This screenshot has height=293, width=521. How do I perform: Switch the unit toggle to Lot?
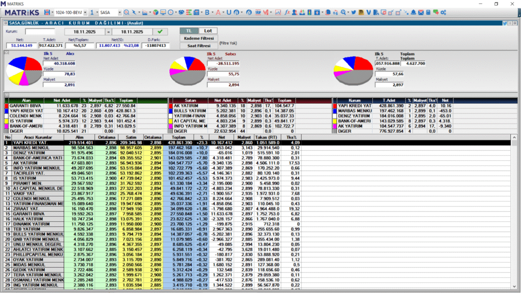[208, 31]
